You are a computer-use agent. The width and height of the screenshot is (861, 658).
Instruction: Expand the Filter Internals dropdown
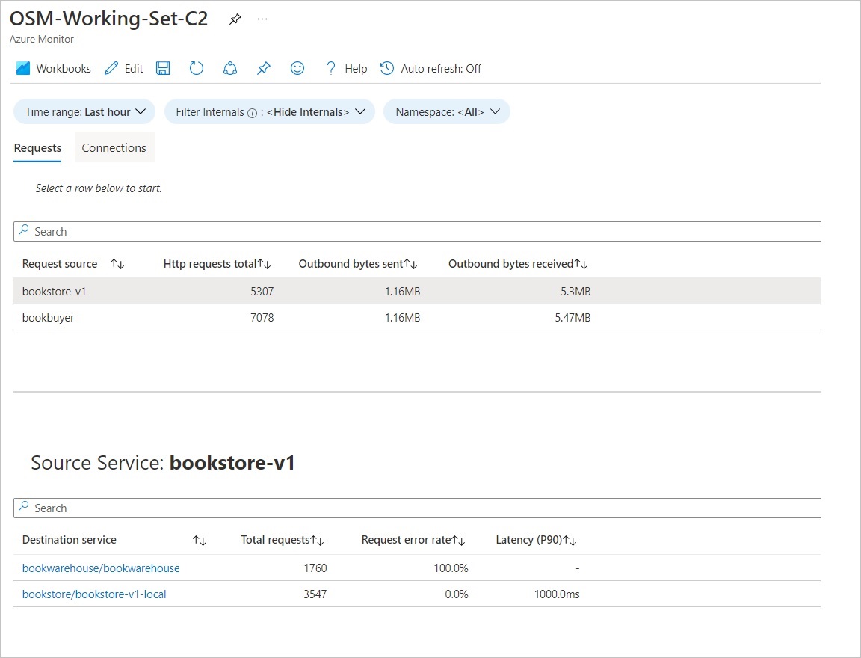[270, 112]
